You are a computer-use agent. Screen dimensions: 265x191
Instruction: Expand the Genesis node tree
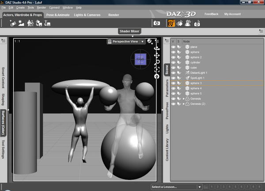coord(184,99)
